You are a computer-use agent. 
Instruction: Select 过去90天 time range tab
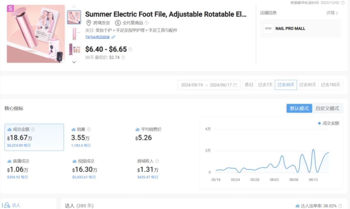click(307, 85)
